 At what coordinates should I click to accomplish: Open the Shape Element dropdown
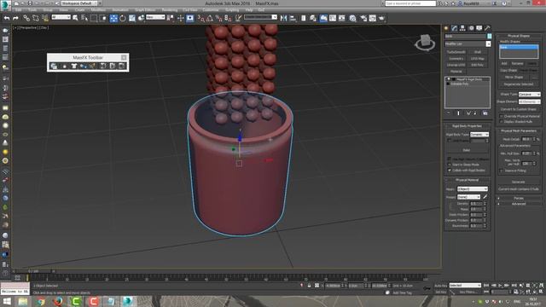[529, 101]
